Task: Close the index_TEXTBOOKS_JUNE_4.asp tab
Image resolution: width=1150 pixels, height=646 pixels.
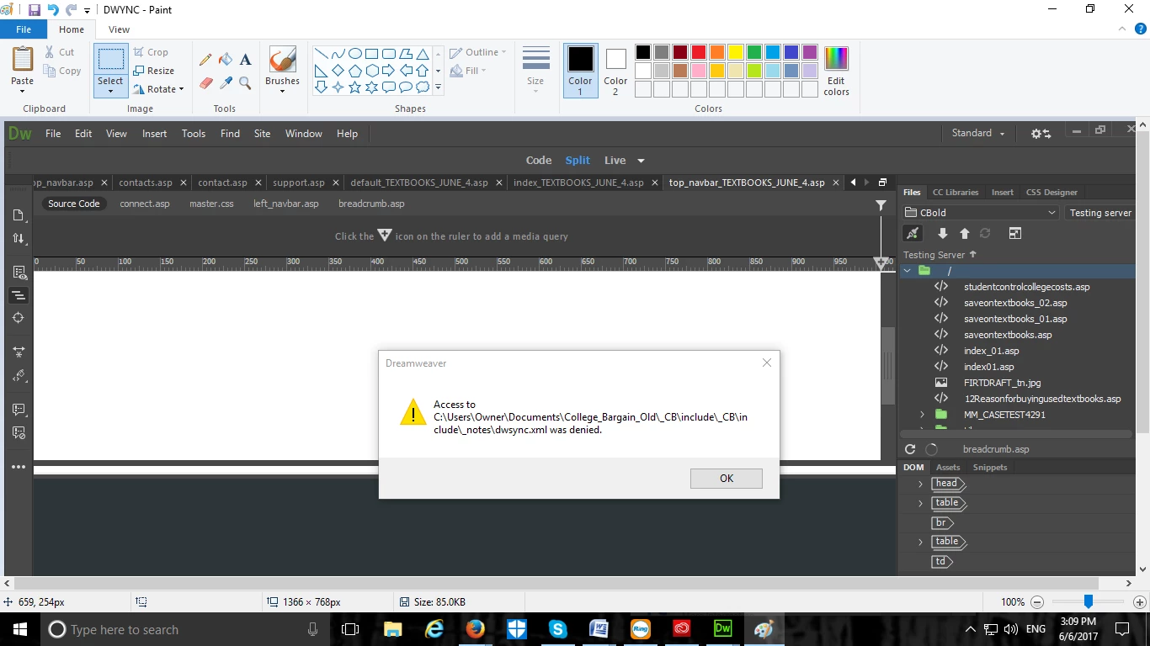Action: coord(653,183)
